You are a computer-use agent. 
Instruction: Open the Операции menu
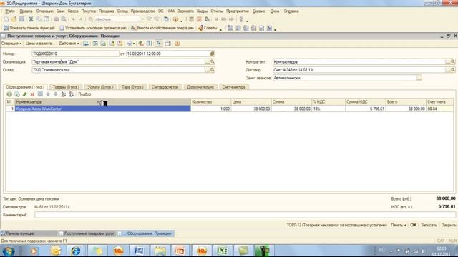coord(44,11)
